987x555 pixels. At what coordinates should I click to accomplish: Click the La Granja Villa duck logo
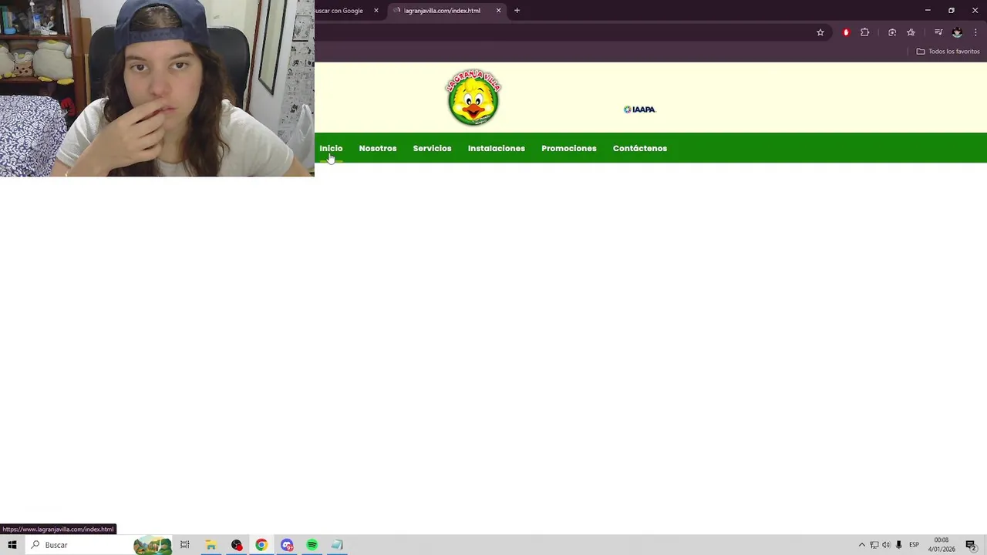pyautogui.click(x=473, y=98)
